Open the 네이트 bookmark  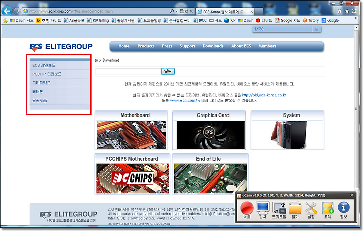[x=264, y=20]
